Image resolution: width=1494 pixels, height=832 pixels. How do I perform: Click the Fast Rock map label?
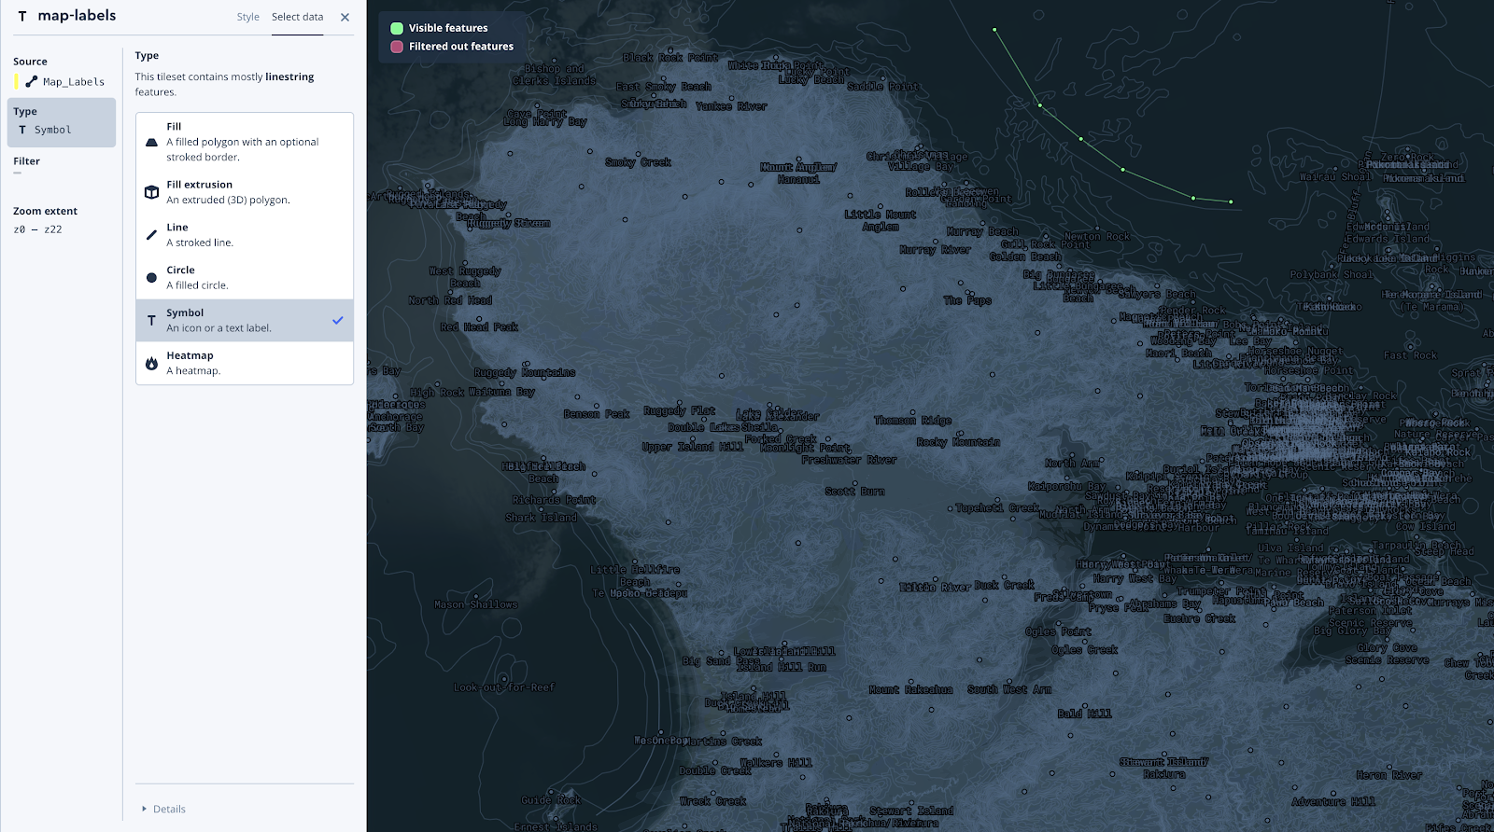1411,355
